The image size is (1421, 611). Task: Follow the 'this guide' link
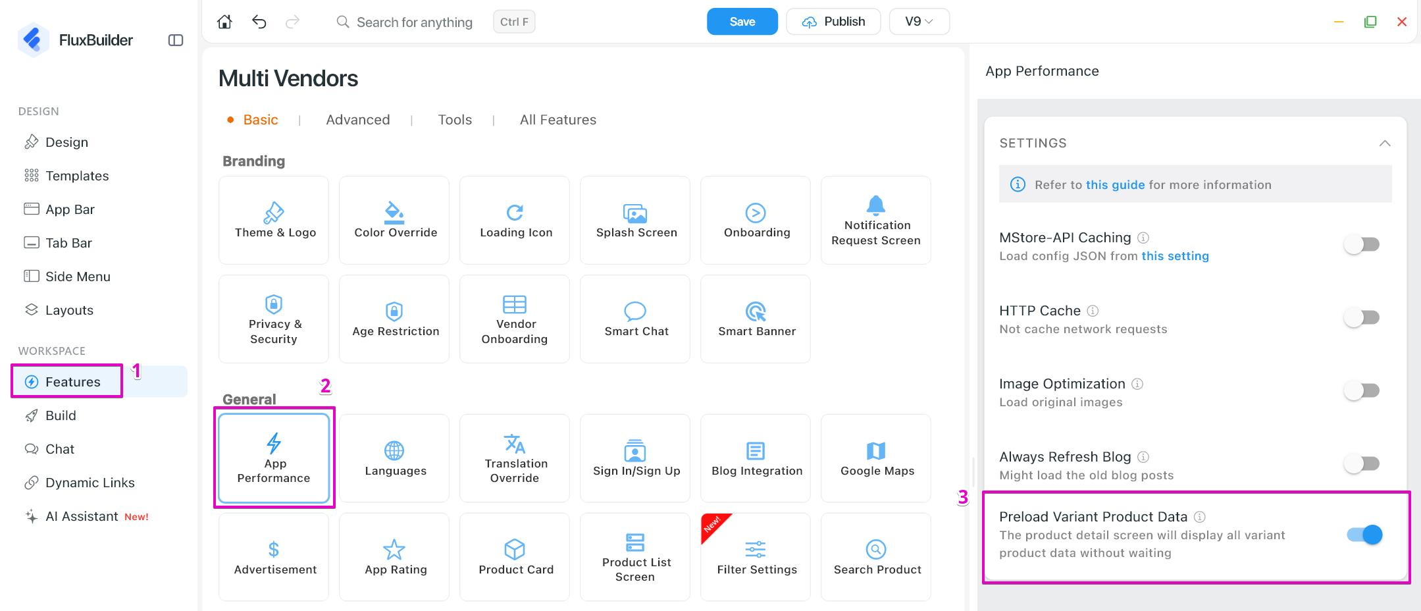[1115, 185]
